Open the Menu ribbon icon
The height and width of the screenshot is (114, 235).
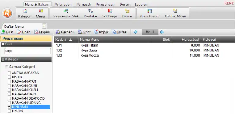pos(40,13)
